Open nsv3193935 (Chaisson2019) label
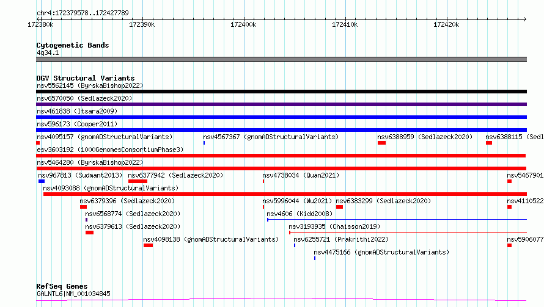Image resolution: width=544 pixels, height=307 pixels. 334,226
